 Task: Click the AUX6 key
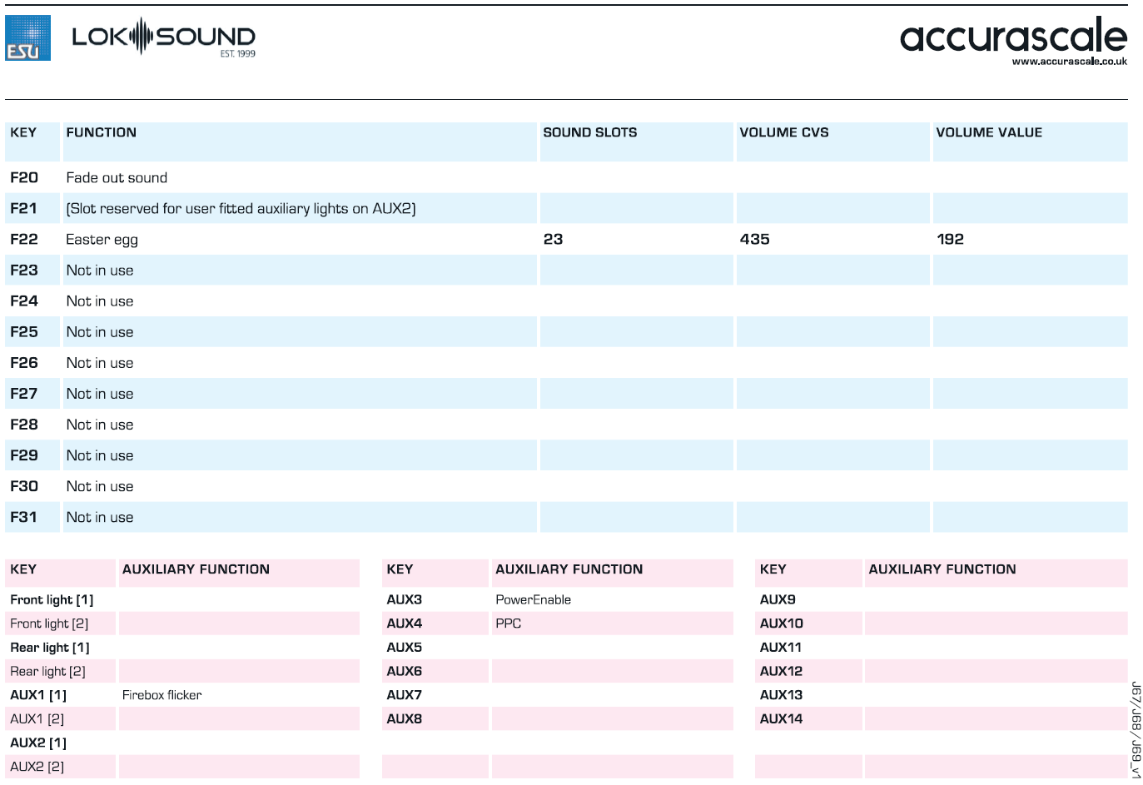point(404,671)
